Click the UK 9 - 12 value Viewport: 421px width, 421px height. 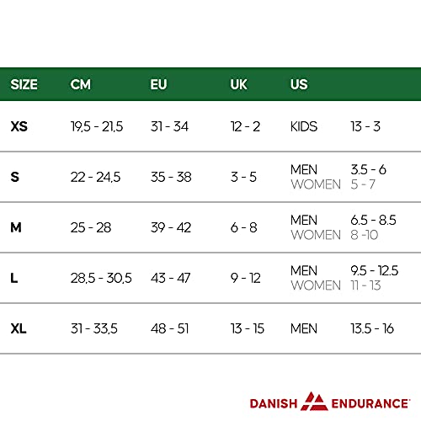click(246, 278)
